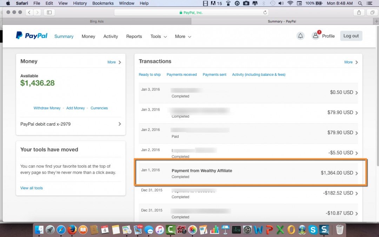This screenshot has height=237, width=379.
Task: Open the Safari Share button
Action: click(x=359, y=12)
